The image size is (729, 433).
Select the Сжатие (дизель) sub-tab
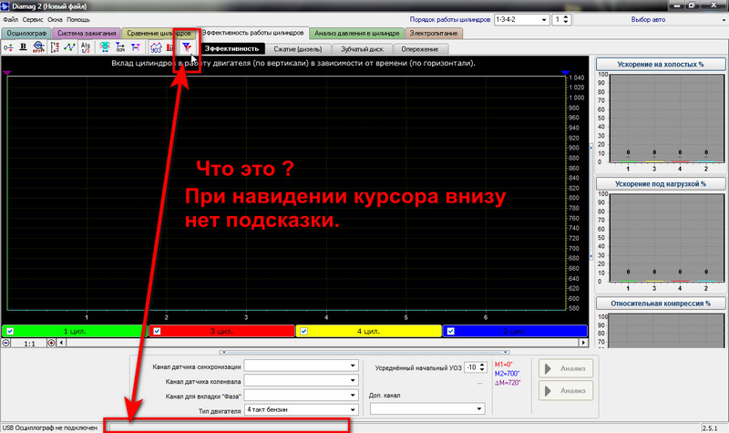298,49
